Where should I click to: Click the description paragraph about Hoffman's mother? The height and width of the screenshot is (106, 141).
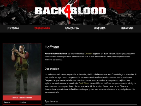(x=91, y=83)
